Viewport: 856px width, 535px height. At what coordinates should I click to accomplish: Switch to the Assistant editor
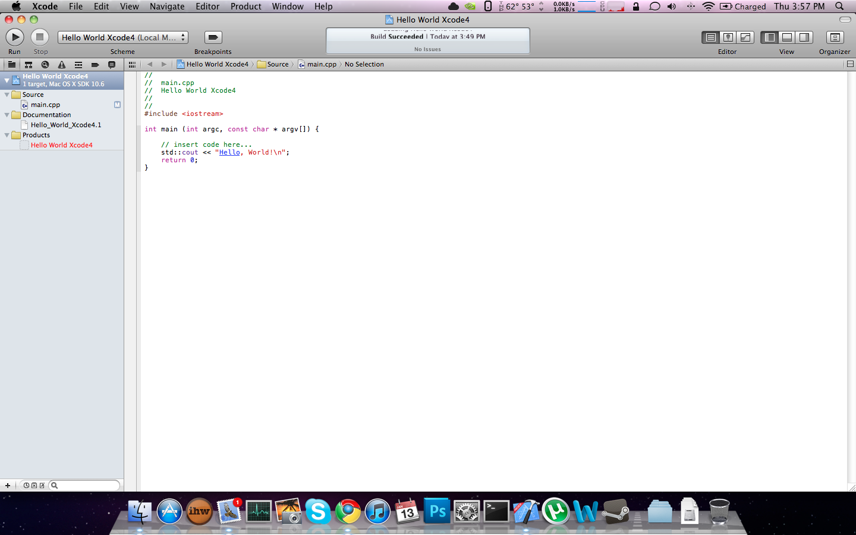point(728,37)
